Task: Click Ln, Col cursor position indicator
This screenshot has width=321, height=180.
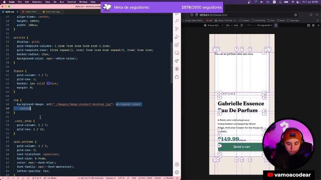Action: 90,178
